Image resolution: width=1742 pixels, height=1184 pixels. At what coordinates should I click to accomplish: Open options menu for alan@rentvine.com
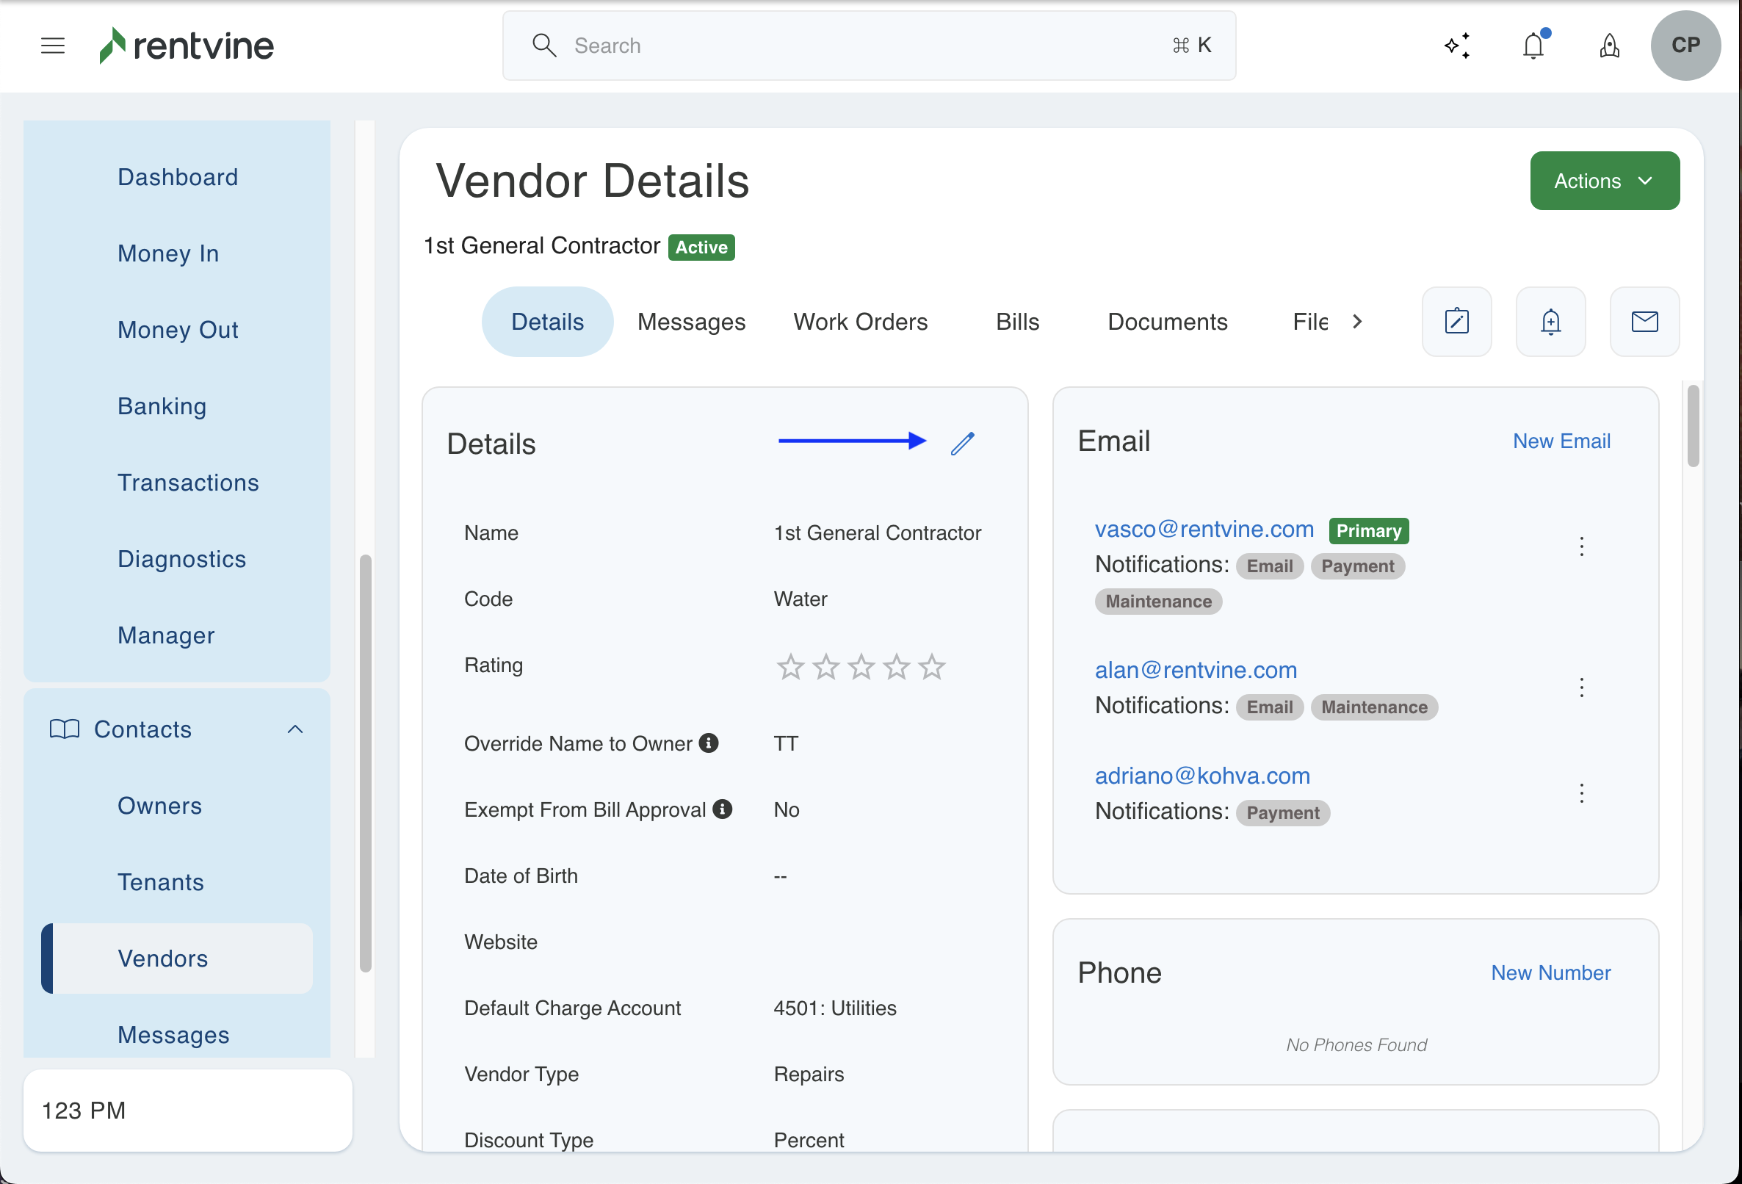point(1582,687)
